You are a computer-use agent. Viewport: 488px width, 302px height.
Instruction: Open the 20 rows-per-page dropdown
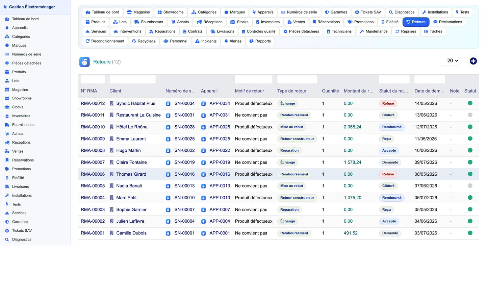click(x=450, y=61)
